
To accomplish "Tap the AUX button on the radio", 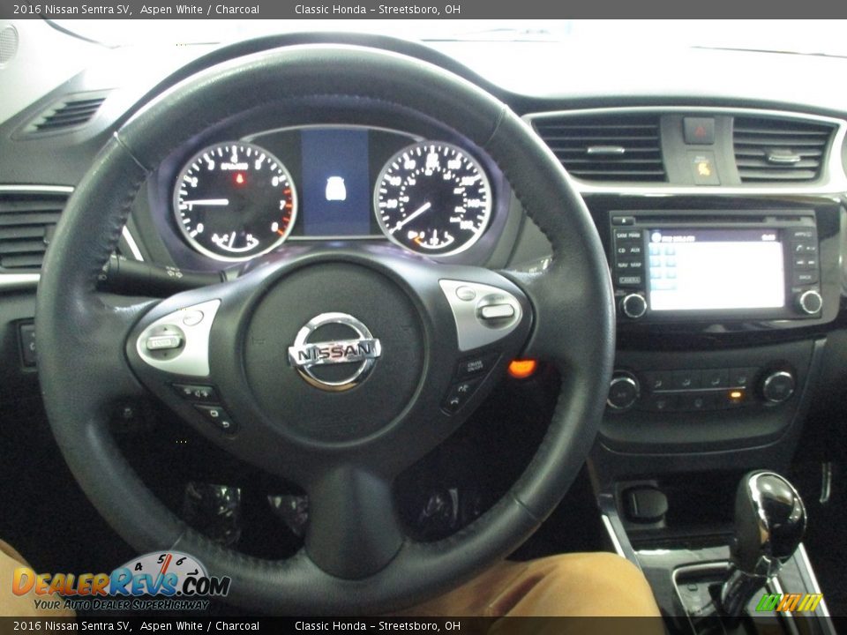I will [x=635, y=250].
